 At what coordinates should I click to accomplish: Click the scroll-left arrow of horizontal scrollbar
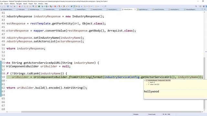7,112
